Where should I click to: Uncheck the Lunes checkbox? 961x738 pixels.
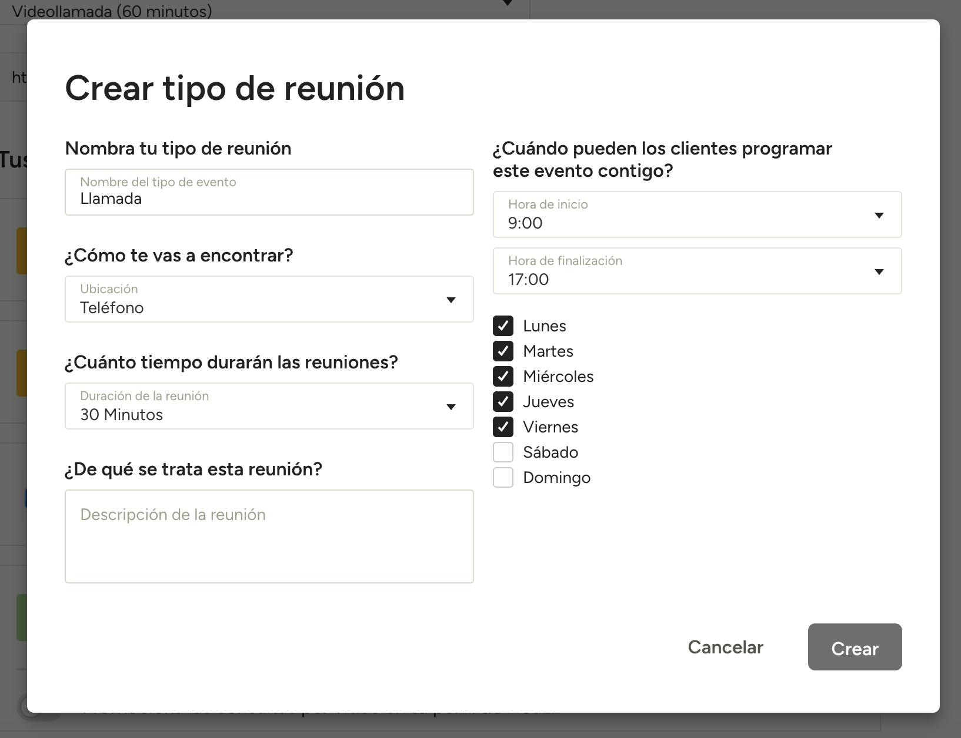503,326
